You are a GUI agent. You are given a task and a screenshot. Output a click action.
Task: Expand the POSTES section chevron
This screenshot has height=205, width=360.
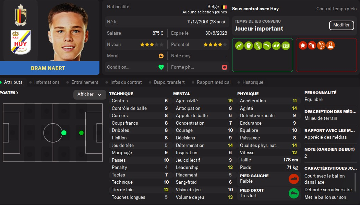click(17, 93)
